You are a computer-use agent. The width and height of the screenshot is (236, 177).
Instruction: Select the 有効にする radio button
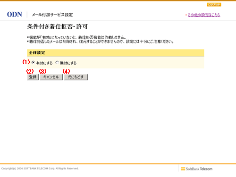[x=33, y=63]
